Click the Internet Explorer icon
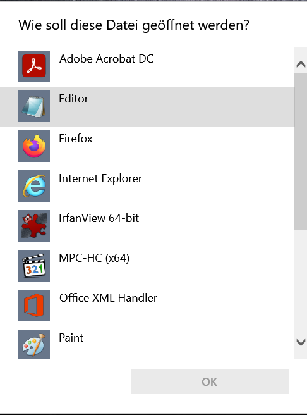Screen dimensions: 307x415 [34, 186]
